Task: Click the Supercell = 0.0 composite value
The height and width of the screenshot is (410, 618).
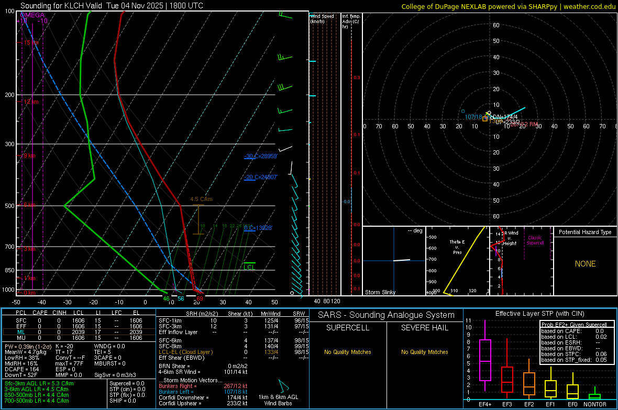Action: [x=127, y=383]
